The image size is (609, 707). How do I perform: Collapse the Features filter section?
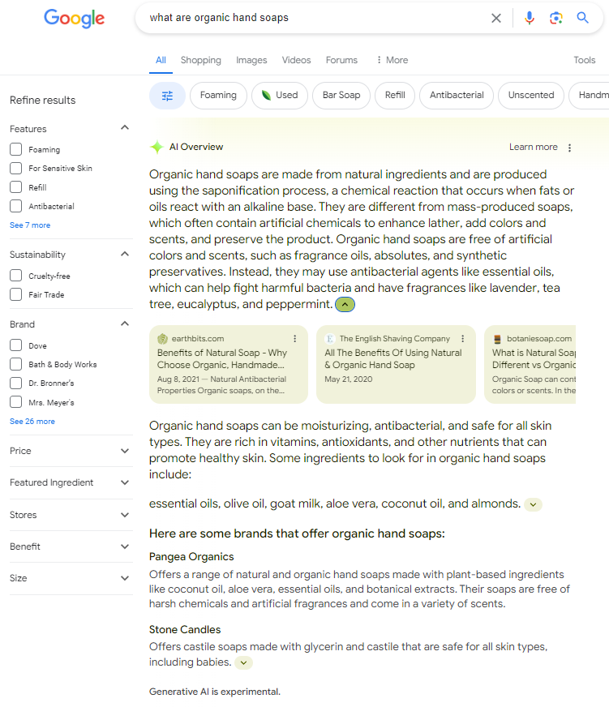(125, 128)
